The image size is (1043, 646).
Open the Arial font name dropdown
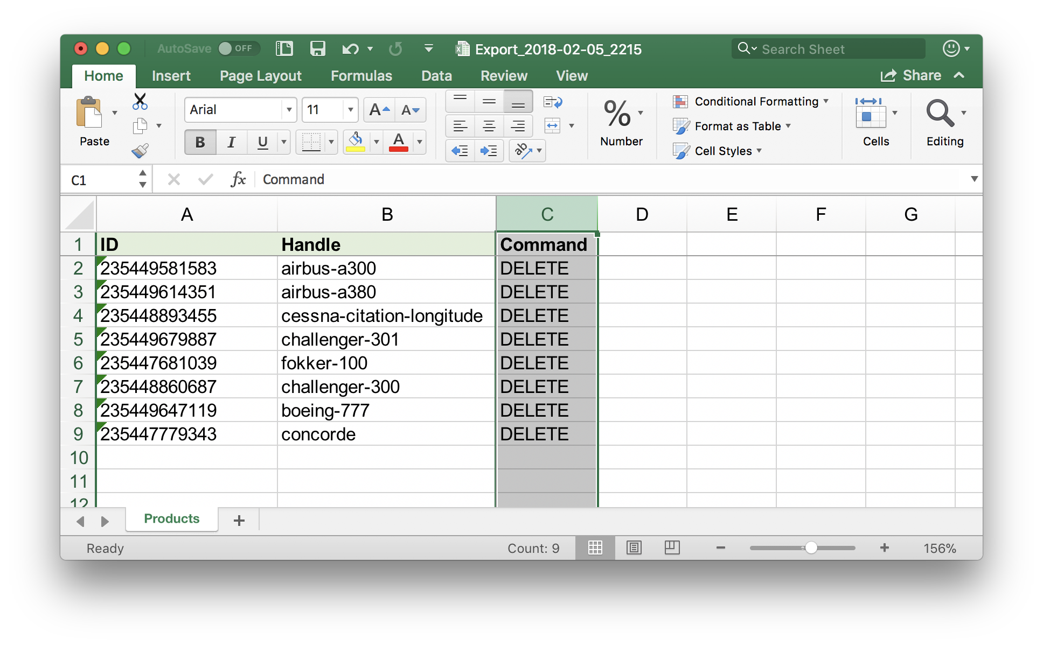click(x=289, y=110)
